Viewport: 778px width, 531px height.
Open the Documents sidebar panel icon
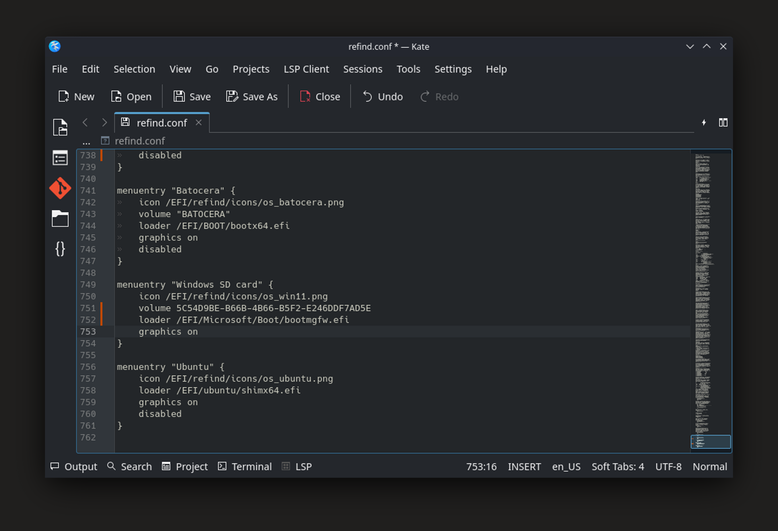tap(60, 127)
